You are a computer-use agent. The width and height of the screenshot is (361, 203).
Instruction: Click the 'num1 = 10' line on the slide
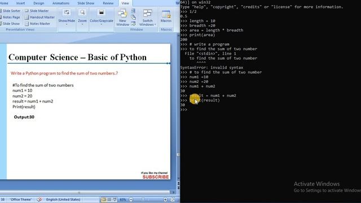coord(23,90)
